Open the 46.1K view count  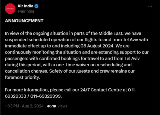[x=51, y=106]
